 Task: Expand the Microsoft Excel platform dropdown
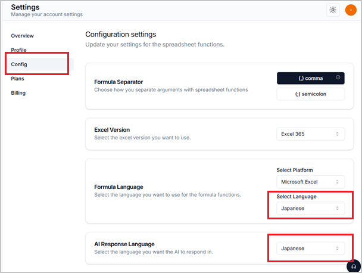(x=311, y=182)
